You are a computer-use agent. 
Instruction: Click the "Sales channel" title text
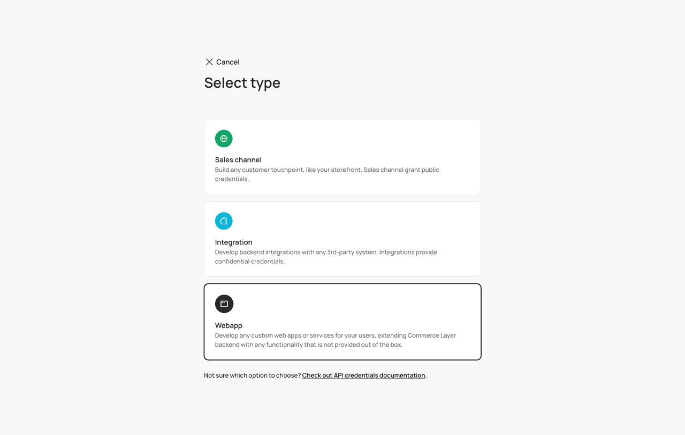tap(238, 160)
